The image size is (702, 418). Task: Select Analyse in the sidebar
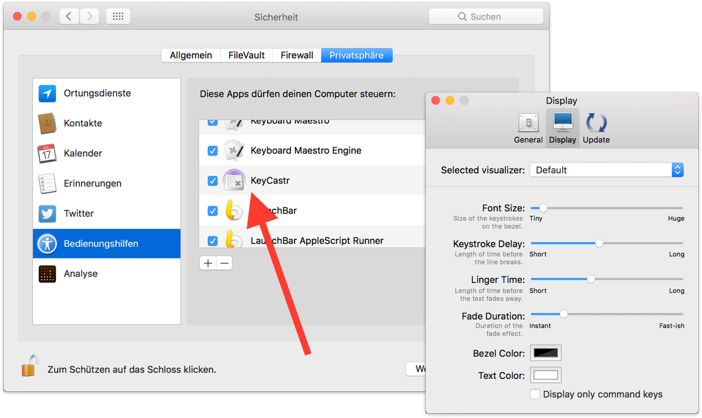pos(107,274)
